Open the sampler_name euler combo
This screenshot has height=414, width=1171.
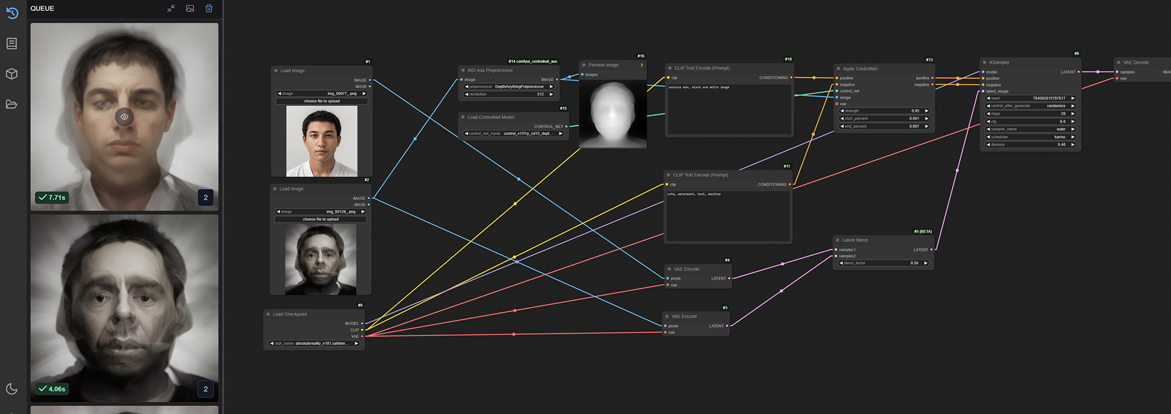coord(1030,129)
